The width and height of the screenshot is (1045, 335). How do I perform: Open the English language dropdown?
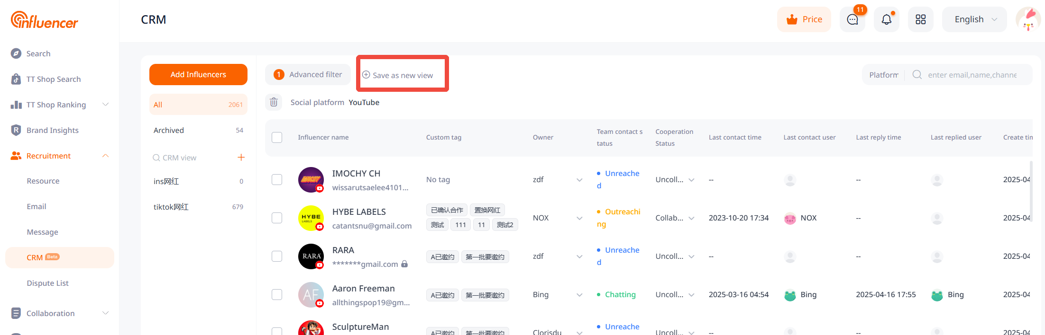tap(974, 19)
